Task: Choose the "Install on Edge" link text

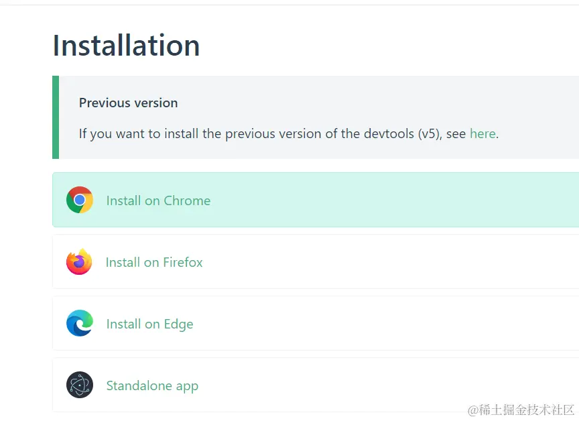Action: point(149,324)
